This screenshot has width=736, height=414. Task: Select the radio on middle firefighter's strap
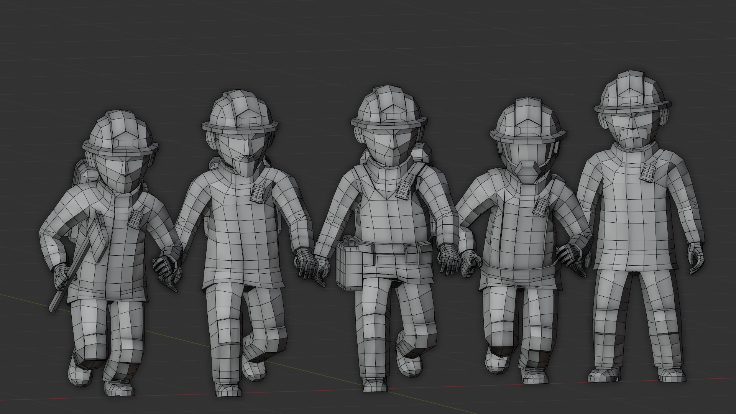coord(403,190)
